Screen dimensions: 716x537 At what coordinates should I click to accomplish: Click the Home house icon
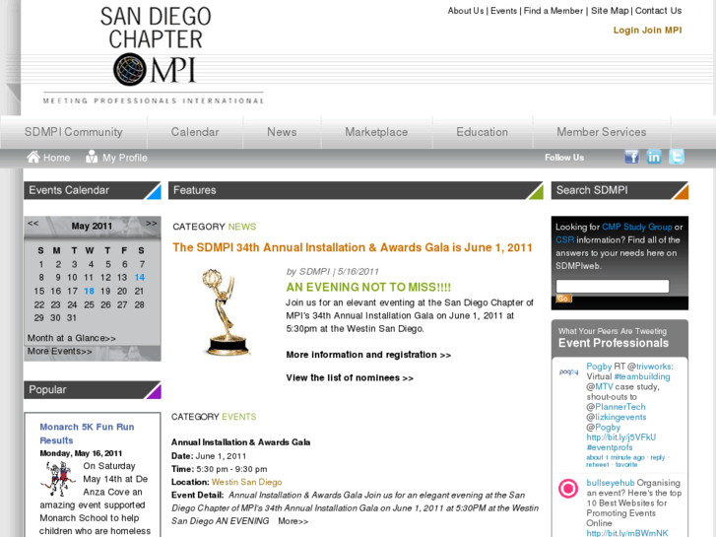(x=33, y=157)
